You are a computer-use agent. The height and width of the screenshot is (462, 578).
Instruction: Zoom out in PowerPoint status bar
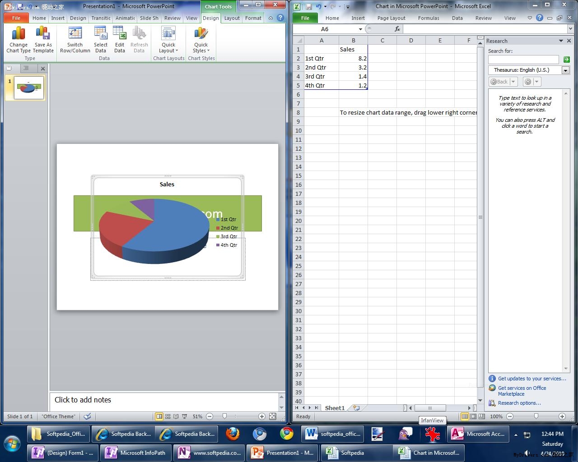210,416
